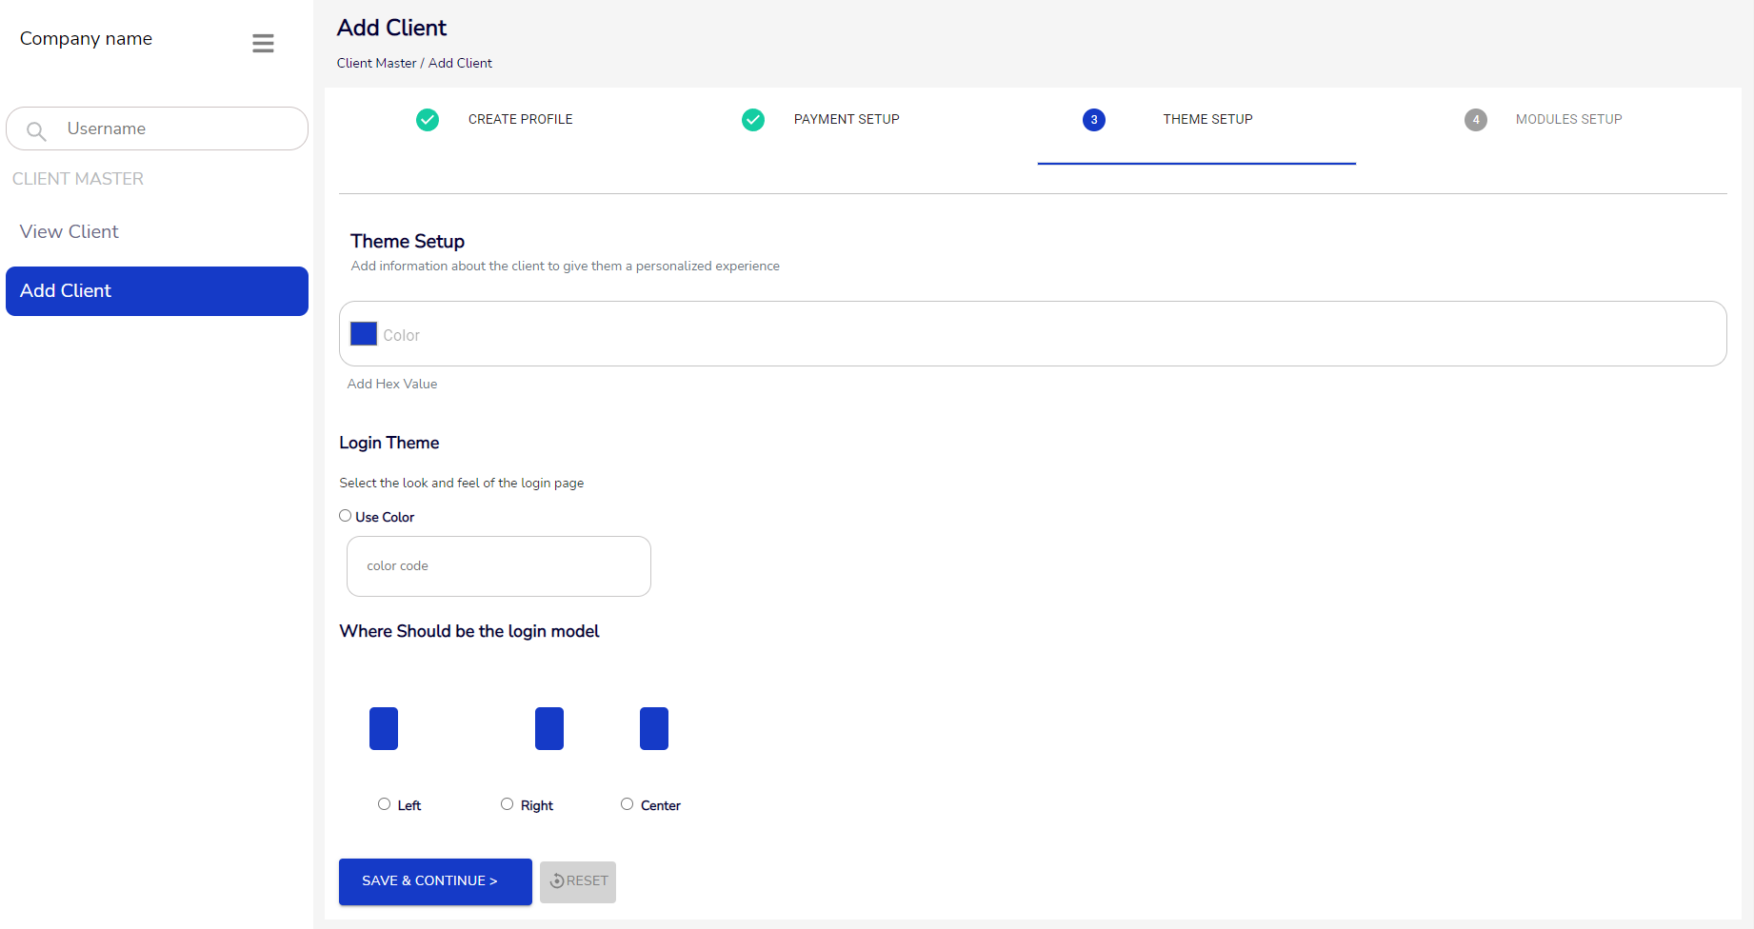Open the Payment Setup step tab
The width and height of the screenshot is (1754, 929).
click(847, 120)
